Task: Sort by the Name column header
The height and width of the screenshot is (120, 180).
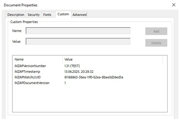Action: click(38, 59)
